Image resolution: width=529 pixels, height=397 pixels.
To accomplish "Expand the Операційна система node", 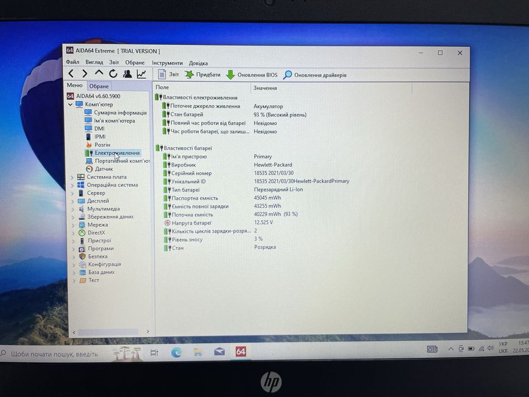I will [x=72, y=185].
